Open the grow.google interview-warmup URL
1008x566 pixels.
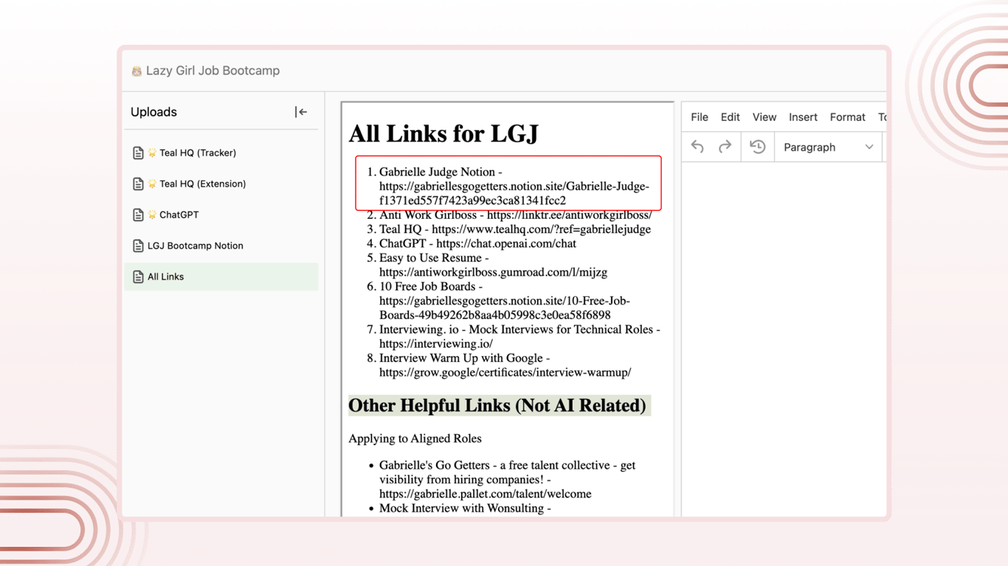coord(505,372)
